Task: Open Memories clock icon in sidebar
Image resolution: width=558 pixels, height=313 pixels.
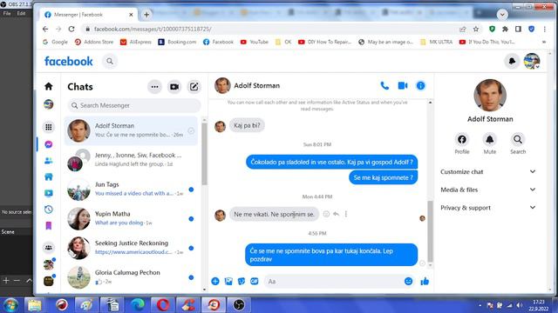Action: point(49,210)
